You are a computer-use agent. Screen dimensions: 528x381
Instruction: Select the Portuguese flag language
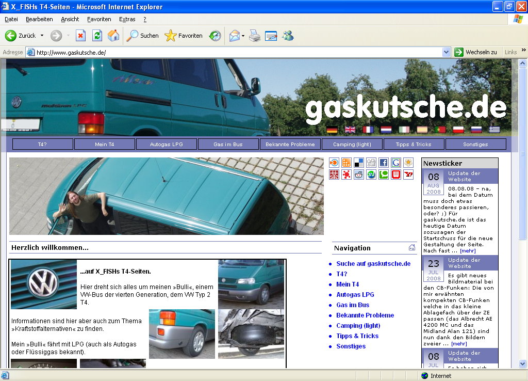440,130
